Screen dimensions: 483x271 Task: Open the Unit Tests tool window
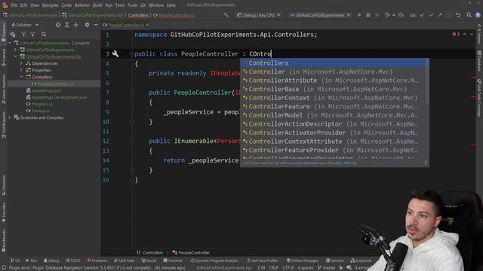pyautogui.click(x=125, y=260)
